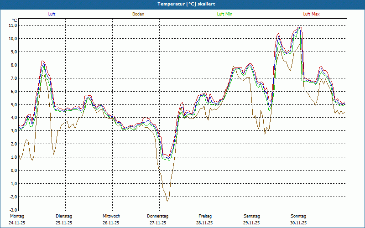
Task: Click the date 25.11.25
Action: [64, 223]
